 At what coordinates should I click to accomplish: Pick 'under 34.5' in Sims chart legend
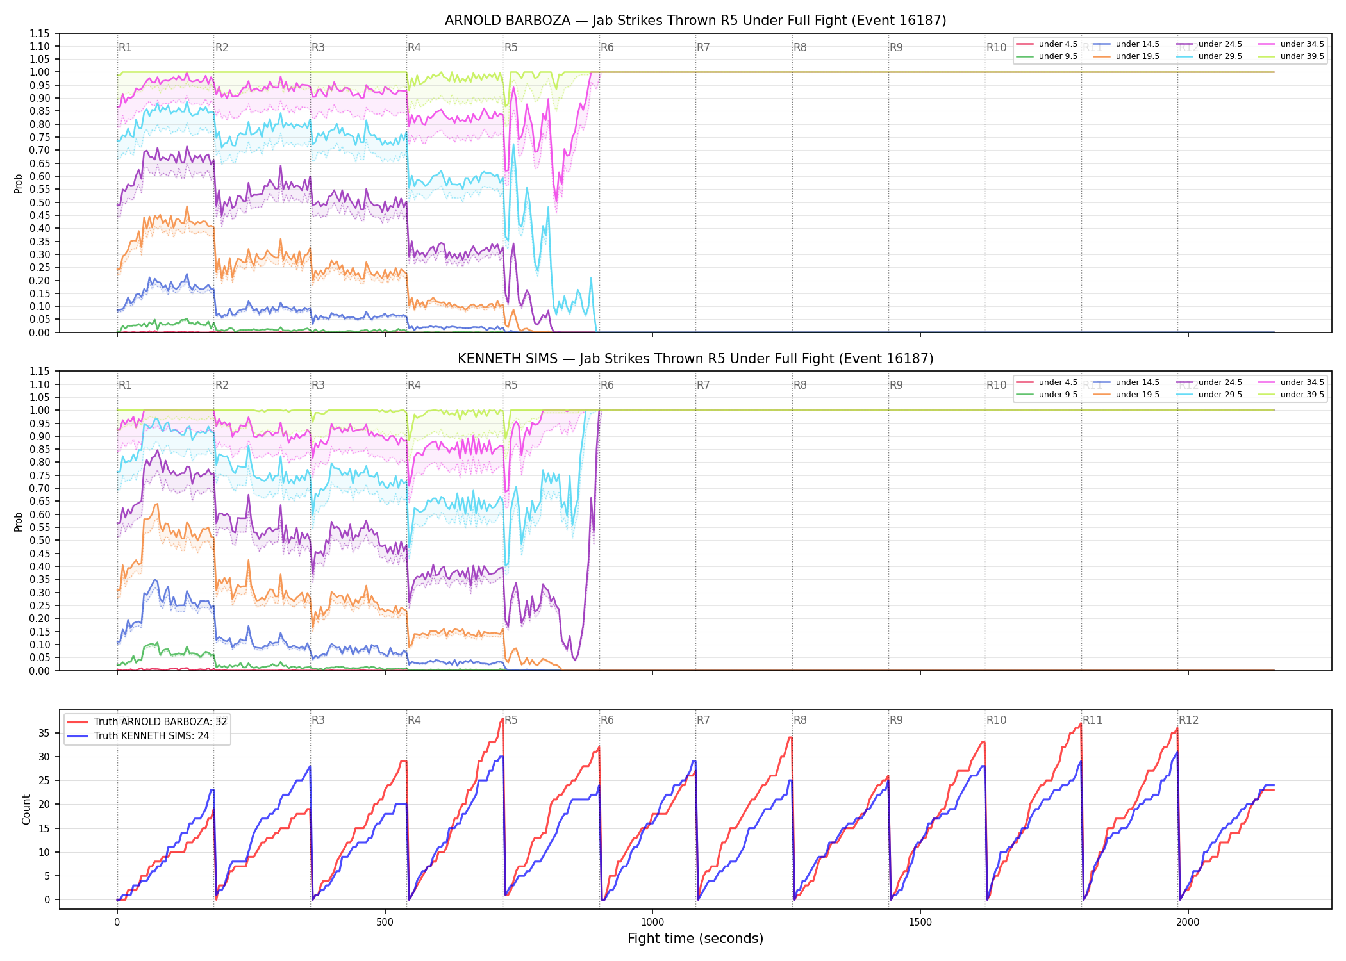pyautogui.click(x=1292, y=382)
